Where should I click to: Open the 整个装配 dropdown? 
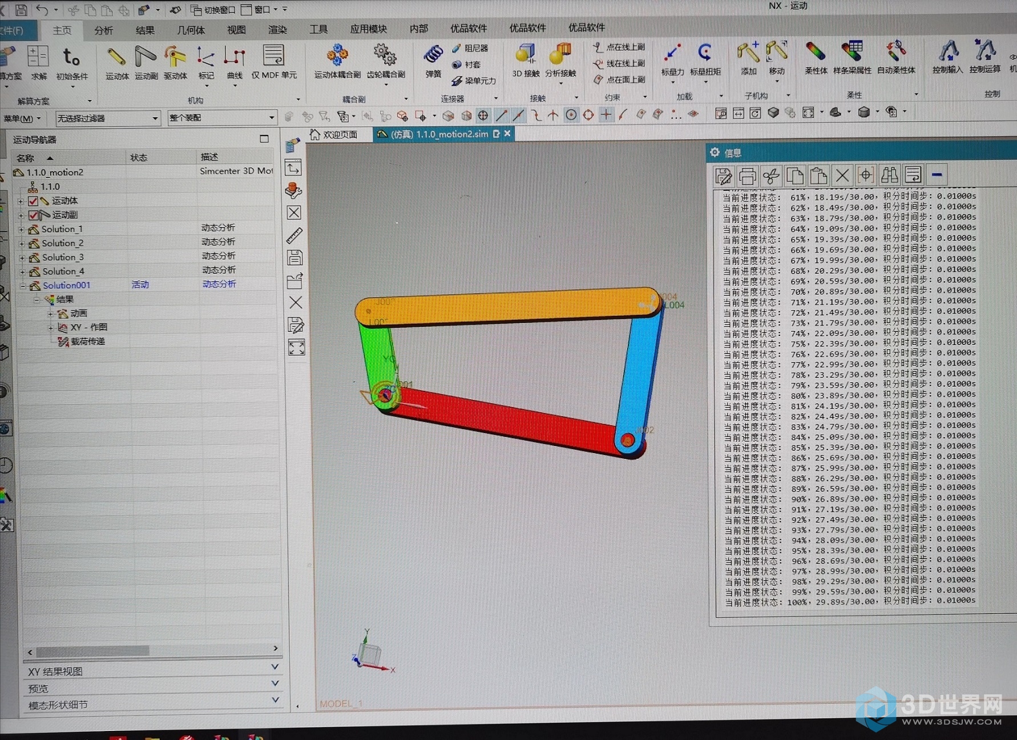point(222,118)
